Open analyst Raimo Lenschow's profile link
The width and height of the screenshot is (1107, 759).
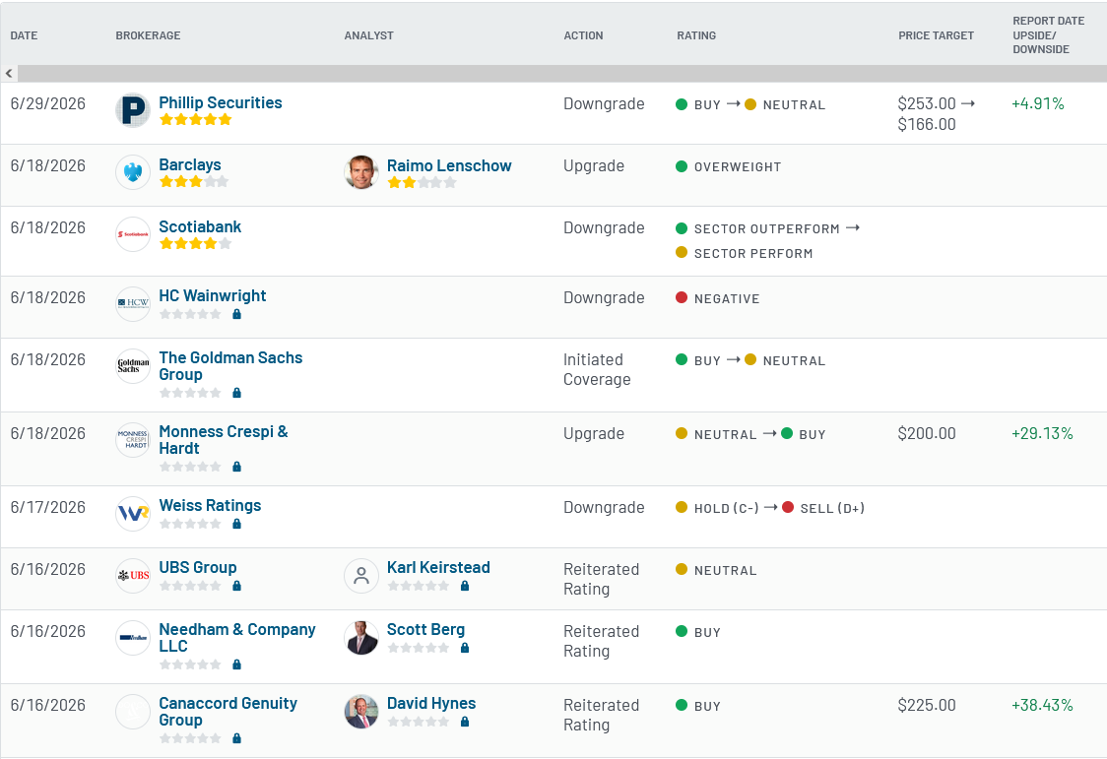pyautogui.click(x=449, y=165)
